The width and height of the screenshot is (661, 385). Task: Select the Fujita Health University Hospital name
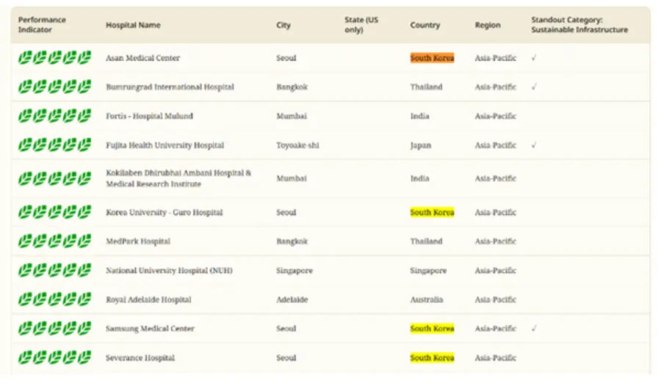tap(165, 145)
